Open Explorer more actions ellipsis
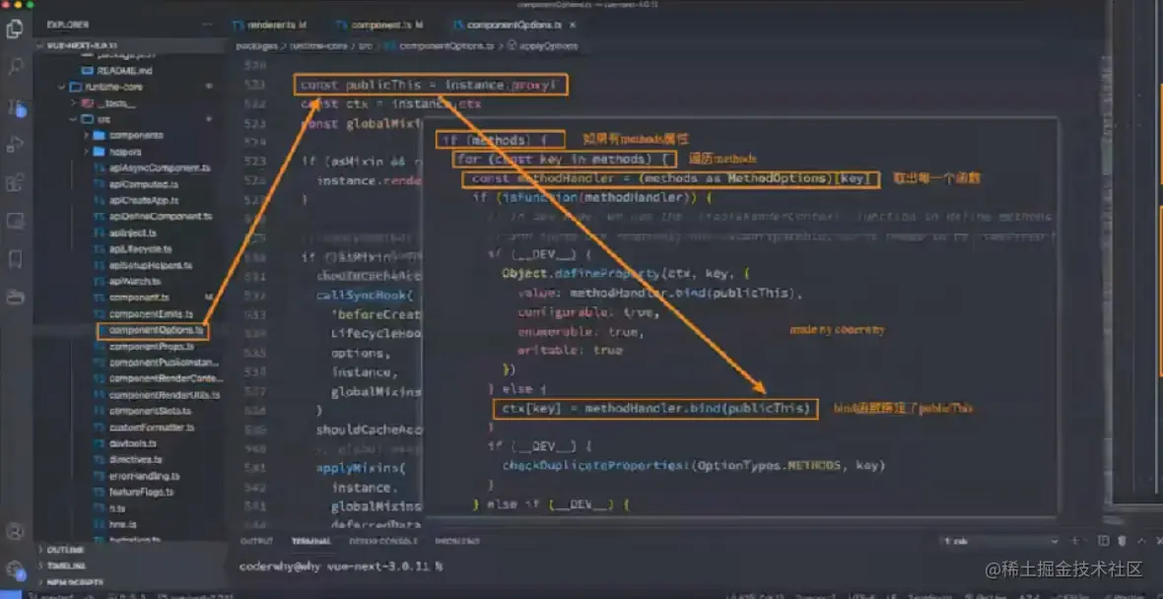 pos(207,25)
